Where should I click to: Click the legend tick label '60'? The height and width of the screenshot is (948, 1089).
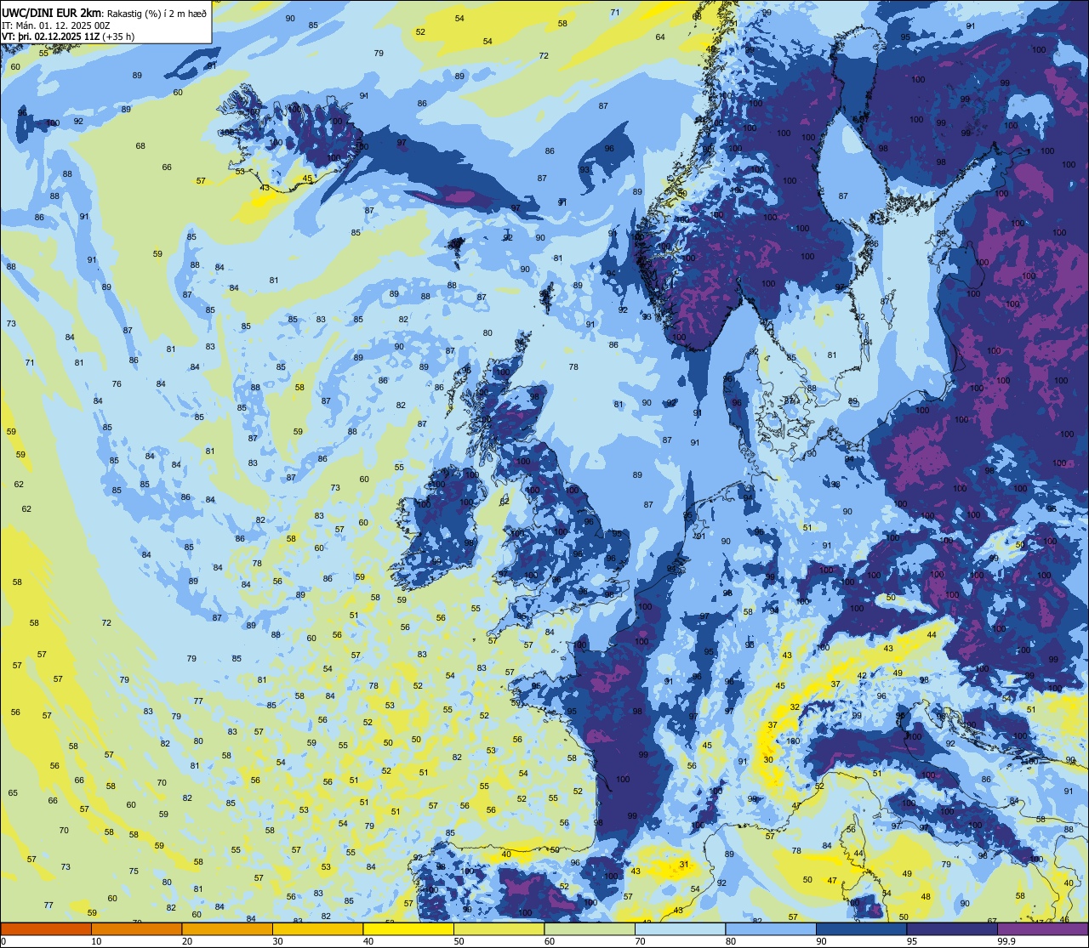(550, 941)
